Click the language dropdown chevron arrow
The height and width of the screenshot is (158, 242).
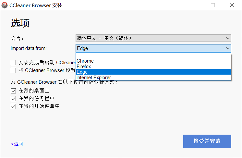click(228, 38)
